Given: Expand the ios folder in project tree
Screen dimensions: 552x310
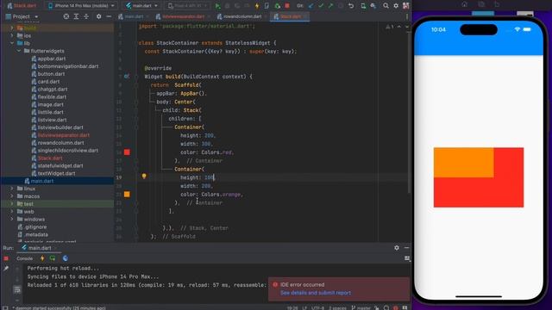Looking at the screenshot, I should [11, 35].
